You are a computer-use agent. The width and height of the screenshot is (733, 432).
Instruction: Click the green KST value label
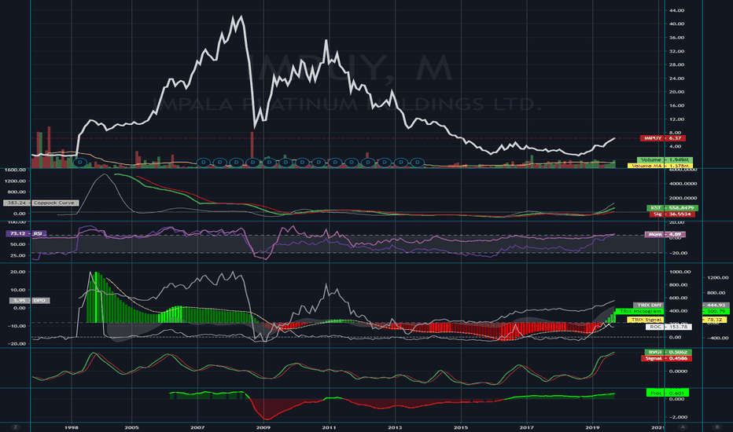point(672,208)
